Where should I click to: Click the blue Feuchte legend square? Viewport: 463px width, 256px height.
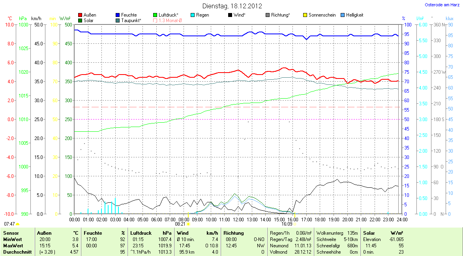coord(118,15)
